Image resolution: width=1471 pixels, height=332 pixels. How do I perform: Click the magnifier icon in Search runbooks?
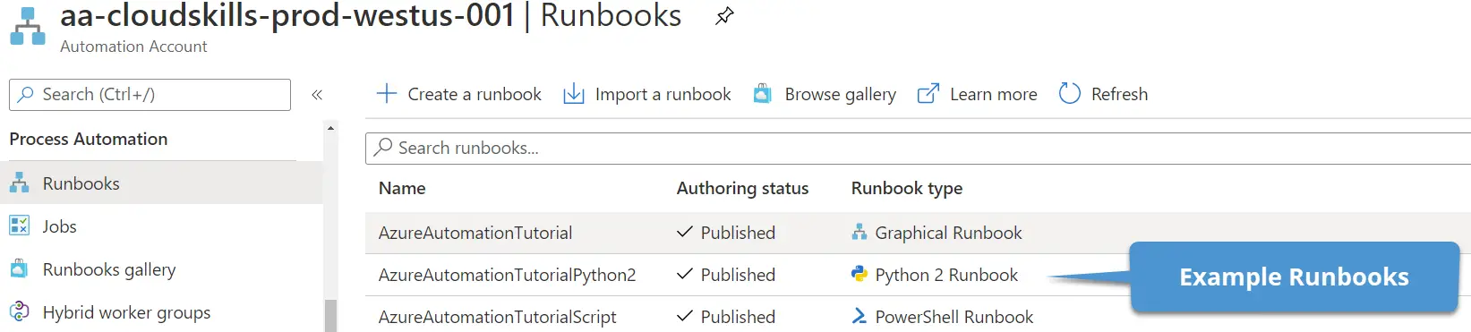point(383,147)
